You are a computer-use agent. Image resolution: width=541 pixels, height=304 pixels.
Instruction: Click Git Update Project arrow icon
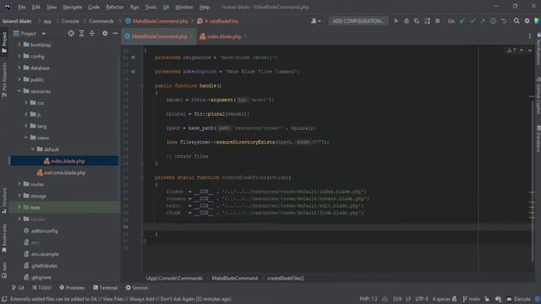462,21
